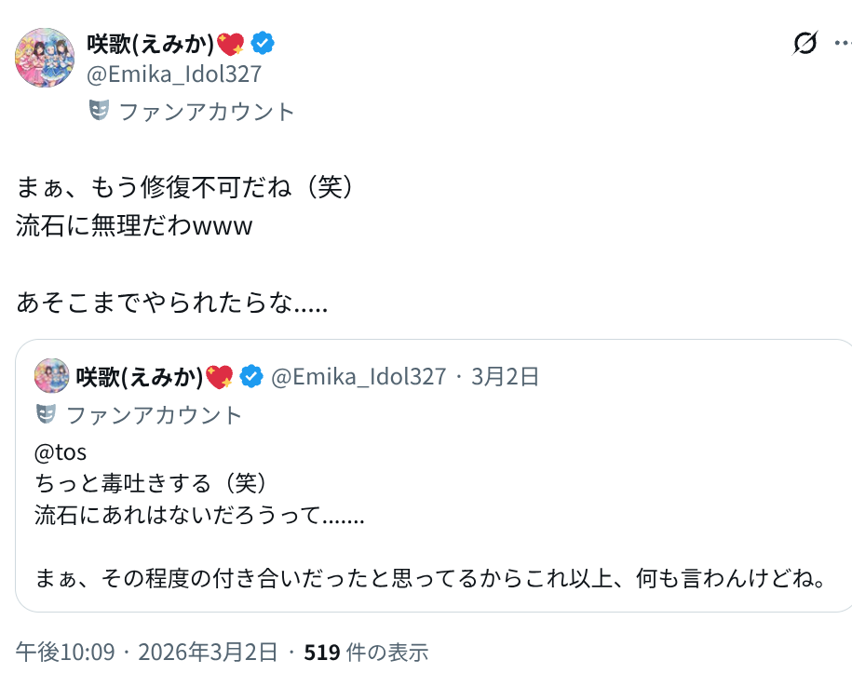Click the main tweet's profile avatar
The width and height of the screenshot is (852, 687).
[46, 58]
